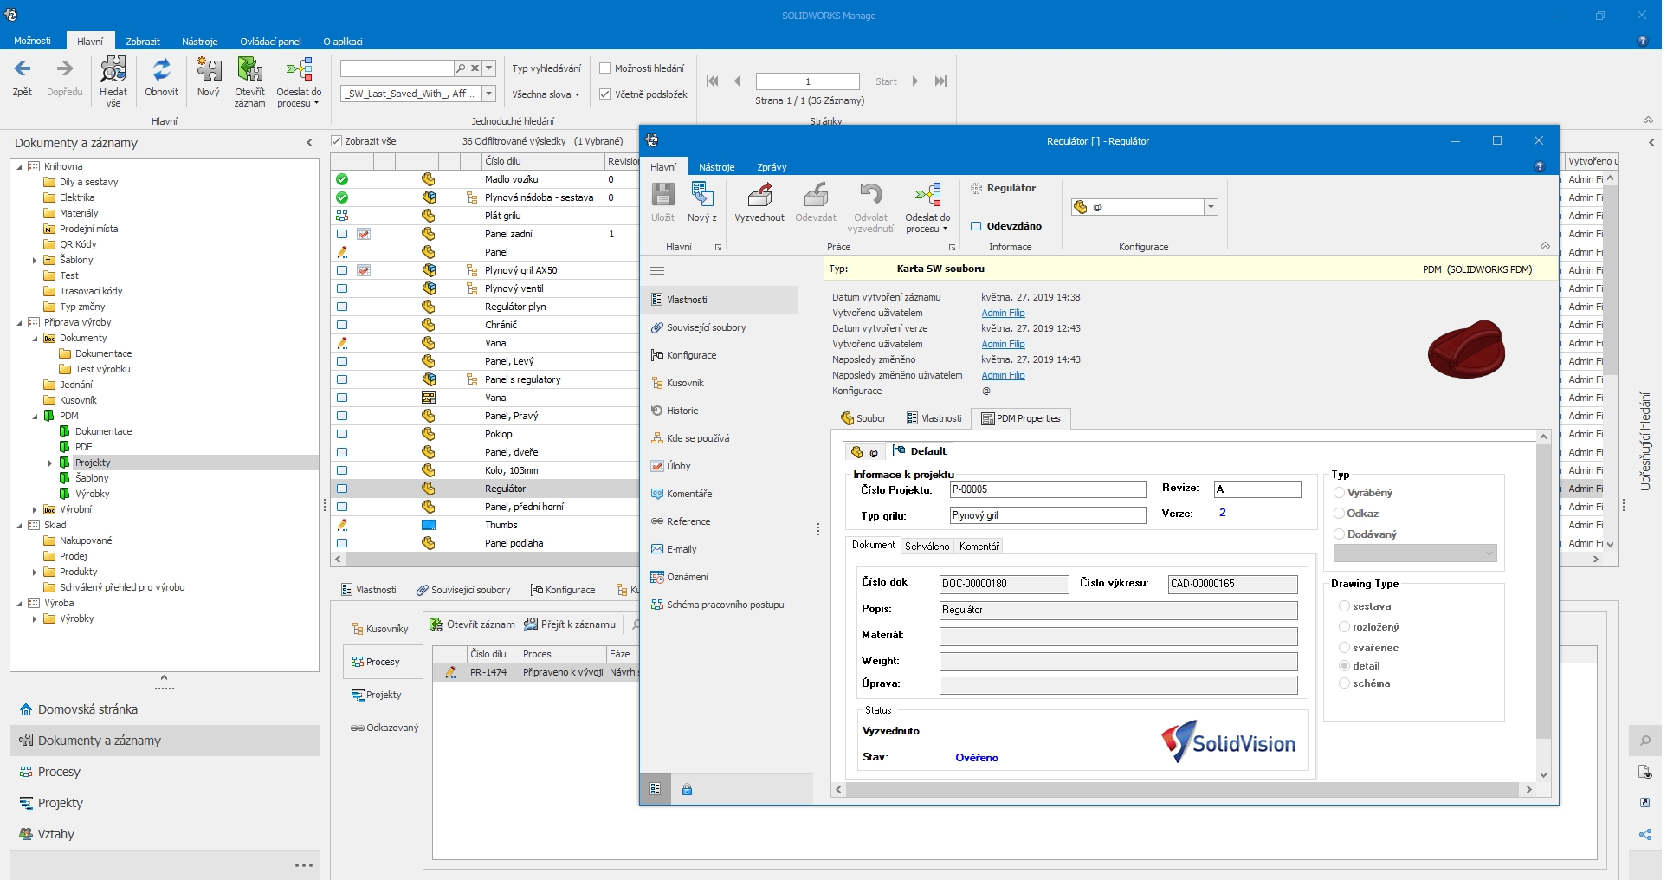Click Uložit save icon in Regulátor window
Screen dimensions: 1667x880
click(x=663, y=195)
